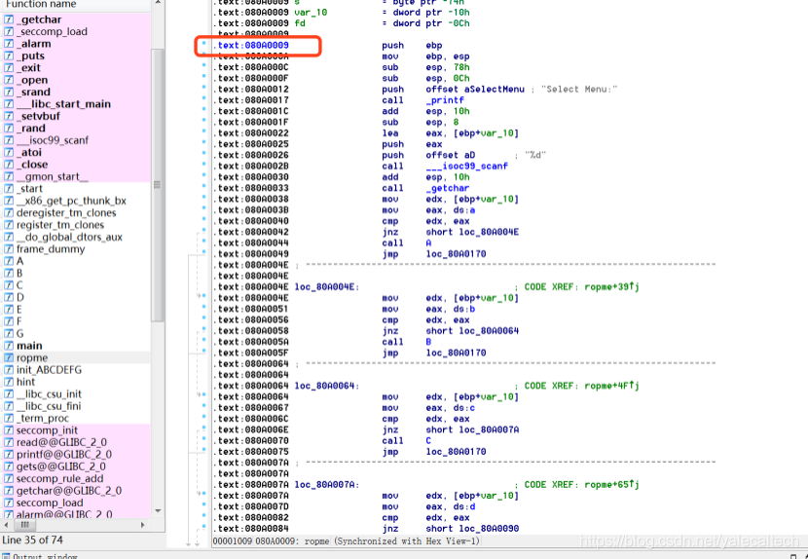
Task: Click the icon beside deregister_tm_clones
Action: pyautogui.click(x=9, y=213)
